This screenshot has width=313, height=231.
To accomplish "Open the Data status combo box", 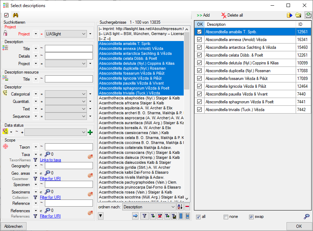I will coord(55,132).
